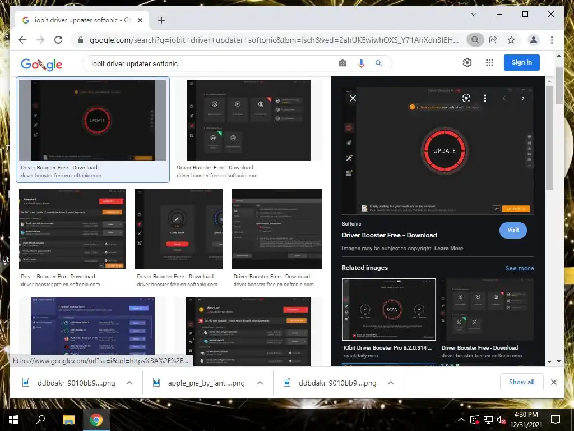Close the iobit driver updater tab
Image resolution: width=574 pixels, height=431 pixels.
[x=140, y=20]
